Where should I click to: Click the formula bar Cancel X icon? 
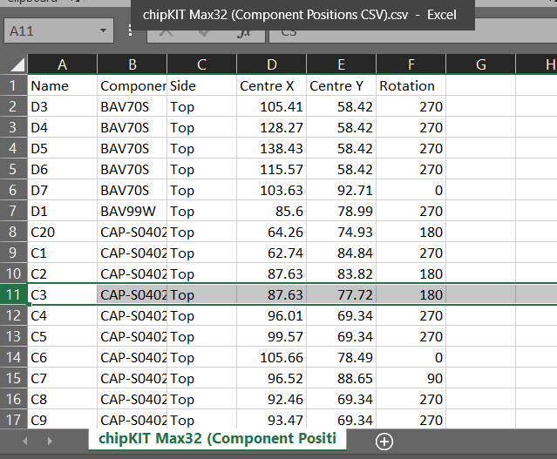click(x=166, y=32)
